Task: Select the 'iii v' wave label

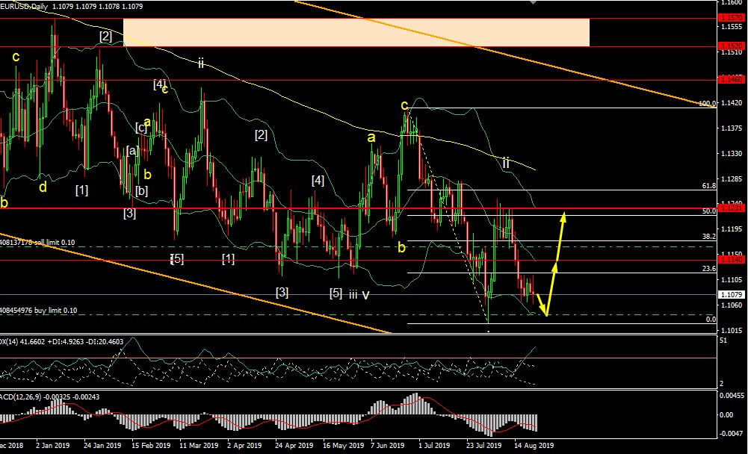Action: (359, 294)
